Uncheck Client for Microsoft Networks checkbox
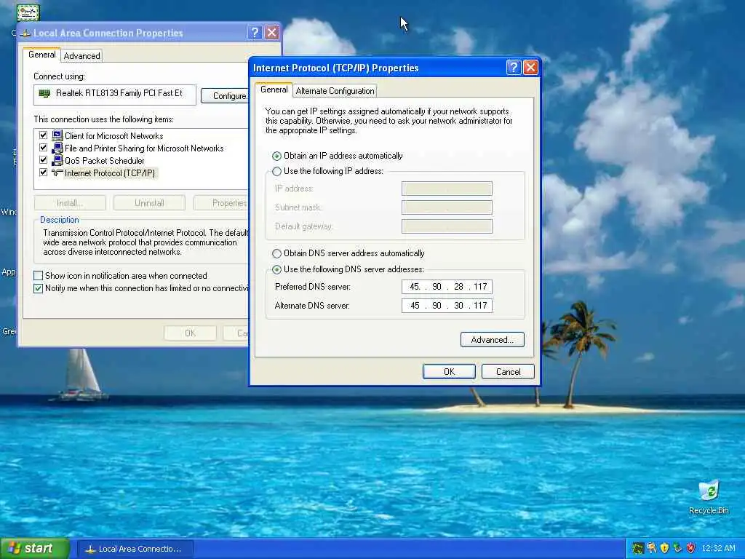 (43, 135)
